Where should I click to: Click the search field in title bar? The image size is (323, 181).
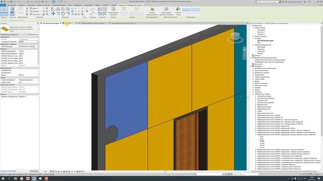tap(267, 2)
